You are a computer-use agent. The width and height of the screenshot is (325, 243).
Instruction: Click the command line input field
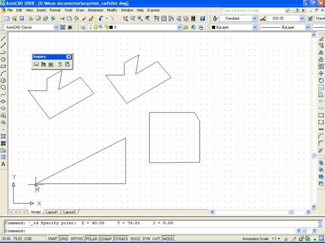[150, 231]
